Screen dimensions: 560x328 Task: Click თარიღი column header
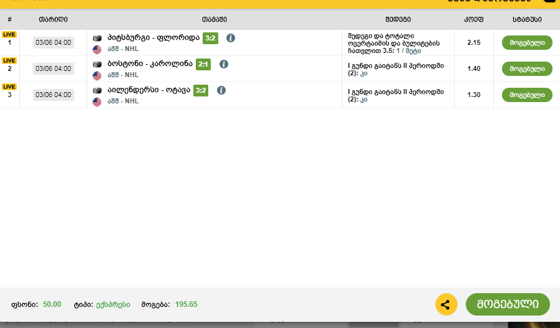point(53,20)
